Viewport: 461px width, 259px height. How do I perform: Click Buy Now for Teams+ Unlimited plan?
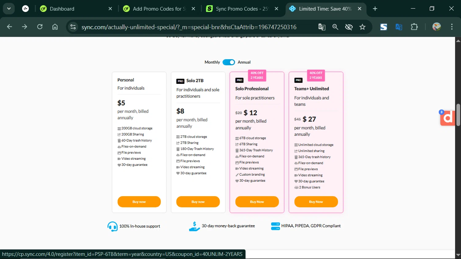click(316, 202)
